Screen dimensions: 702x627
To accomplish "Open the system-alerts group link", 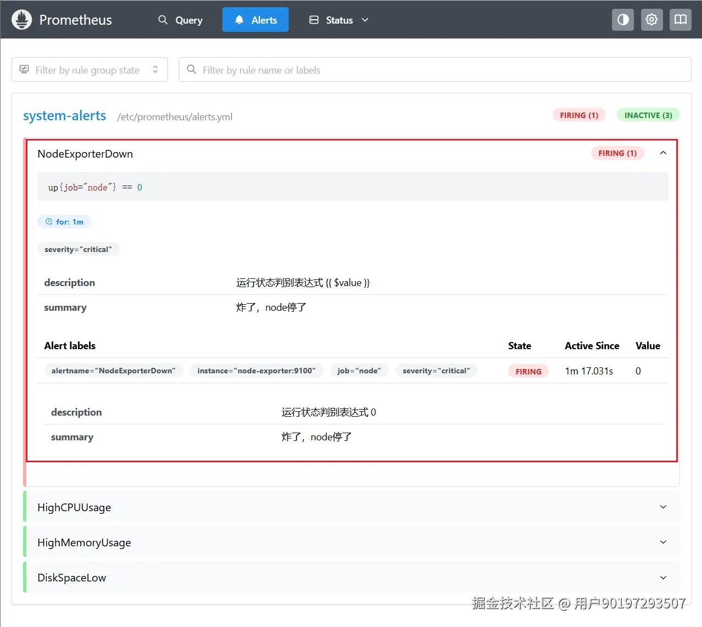I will tap(65, 116).
